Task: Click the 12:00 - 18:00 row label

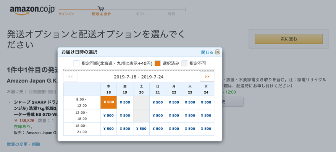Action: (82, 116)
